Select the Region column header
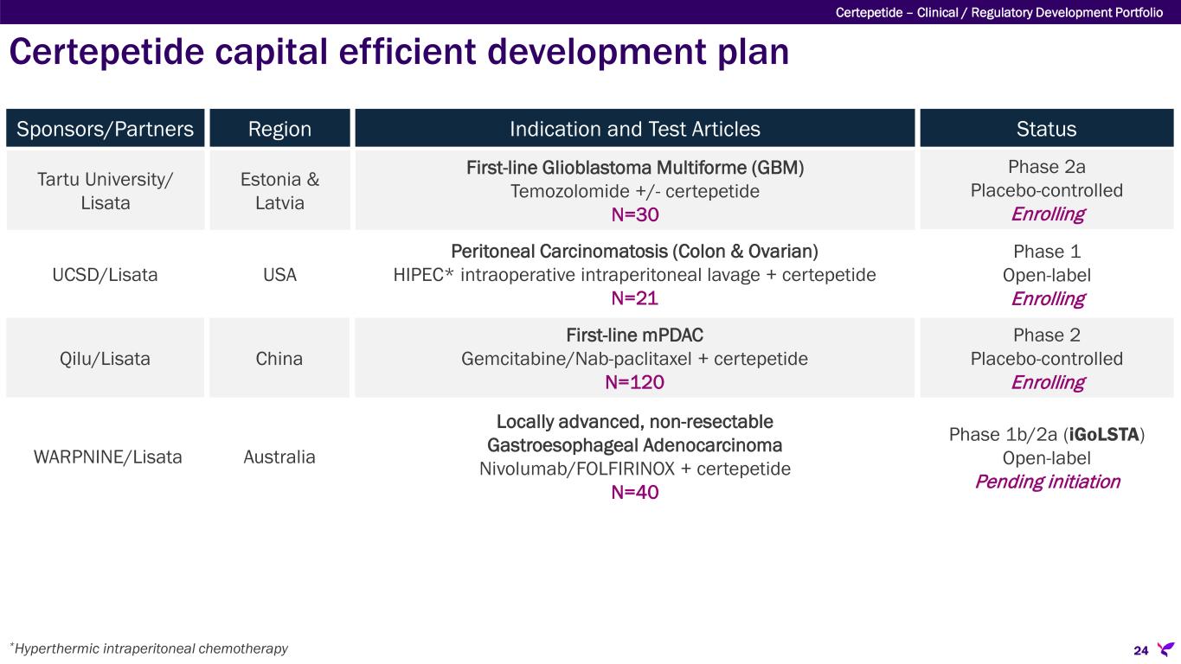The width and height of the screenshot is (1181, 664). click(x=279, y=129)
